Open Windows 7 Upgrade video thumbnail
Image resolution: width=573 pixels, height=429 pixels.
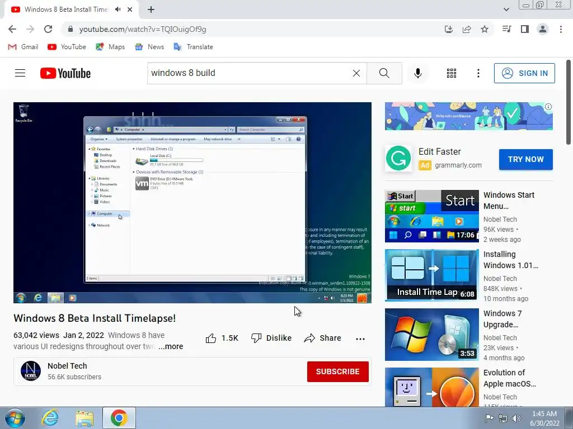click(x=431, y=335)
